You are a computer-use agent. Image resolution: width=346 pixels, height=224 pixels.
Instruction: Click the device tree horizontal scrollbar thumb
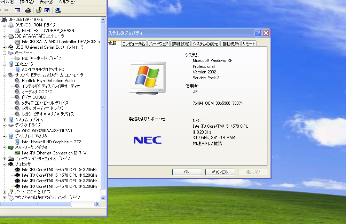36,204
